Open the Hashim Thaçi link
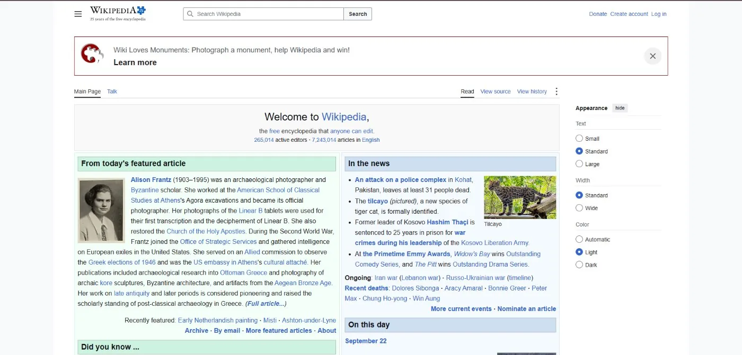Viewport: 742px width, 355px height. click(447, 222)
